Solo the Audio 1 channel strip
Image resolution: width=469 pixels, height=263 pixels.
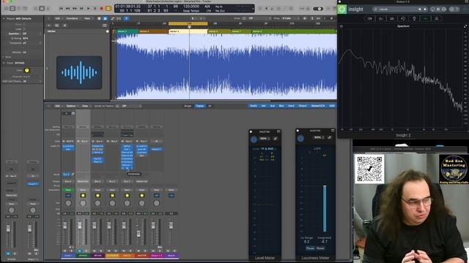pyautogui.click(x=71, y=251)
